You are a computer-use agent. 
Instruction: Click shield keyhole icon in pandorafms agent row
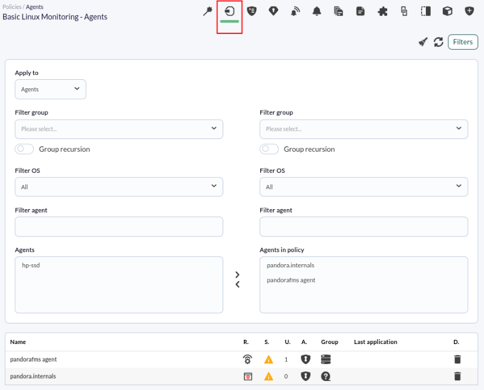306,359
